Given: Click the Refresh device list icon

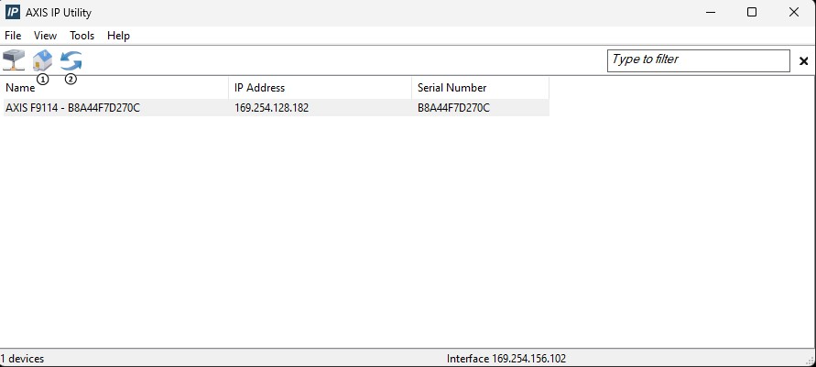Looking at the screenshot, I should click(71, 60).
